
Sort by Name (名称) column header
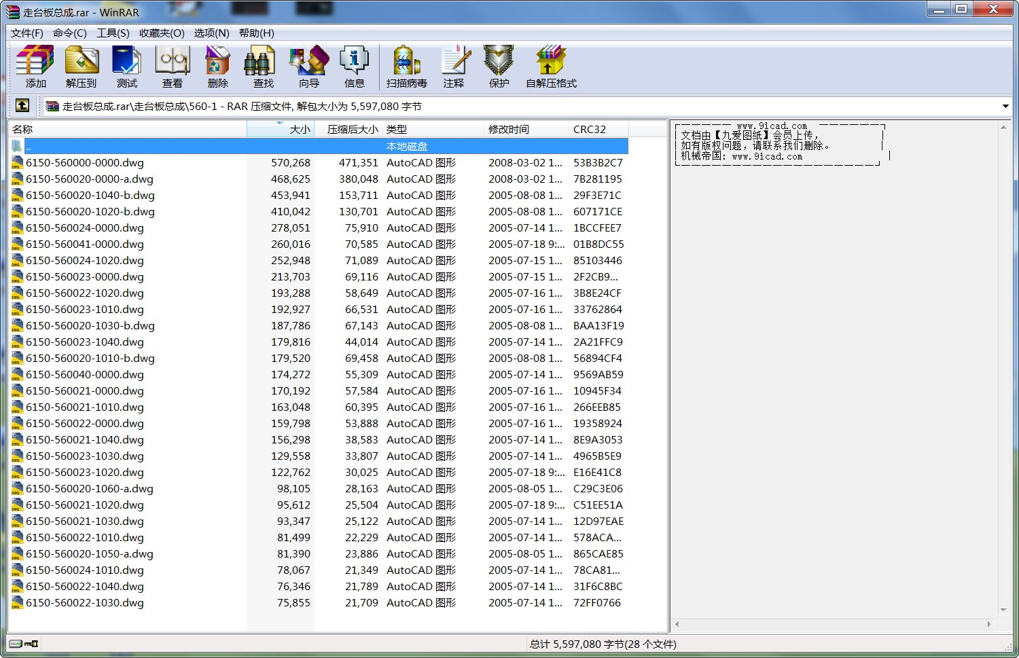(127, 129)
